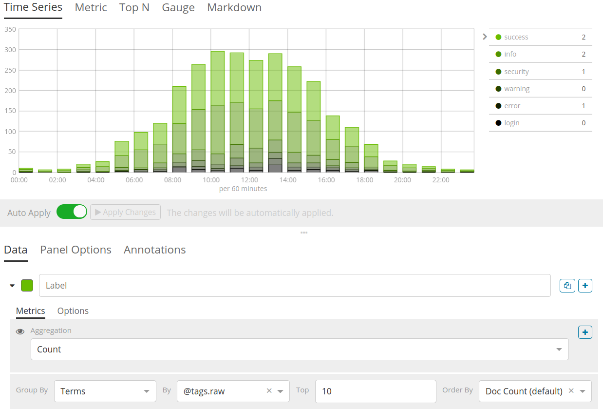Remove Doc Count ordering via its x icon
This screenshot has width=603, height=409.
[571, 391]
